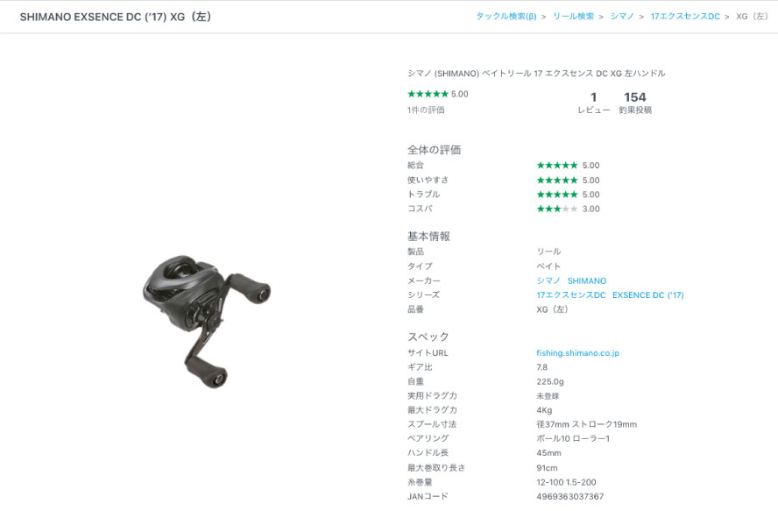
Task: Open the タックル検索(β) breadcrumb link
Action: (x=506, y=17)
